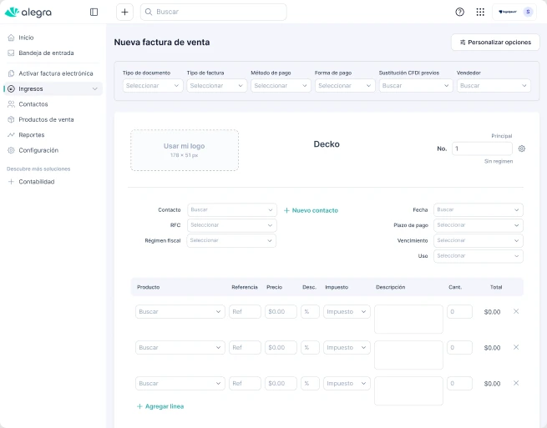Click second row quantity field
Image resolution: width=547 pixels, height=428 pixels.
click(x=460, y=347)
